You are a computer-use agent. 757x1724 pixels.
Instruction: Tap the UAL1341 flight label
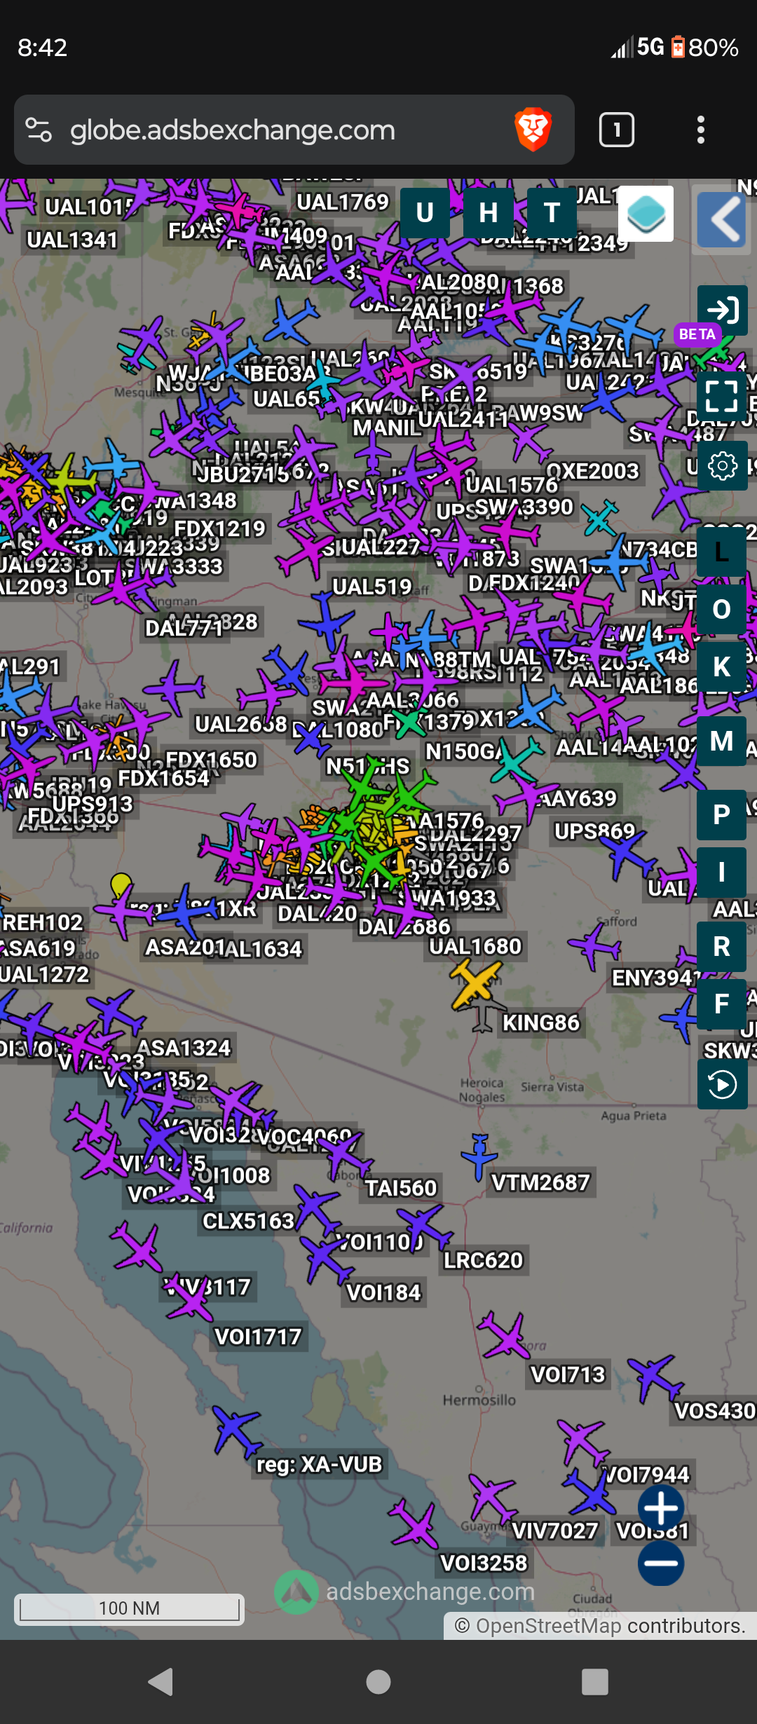point(72,240)
